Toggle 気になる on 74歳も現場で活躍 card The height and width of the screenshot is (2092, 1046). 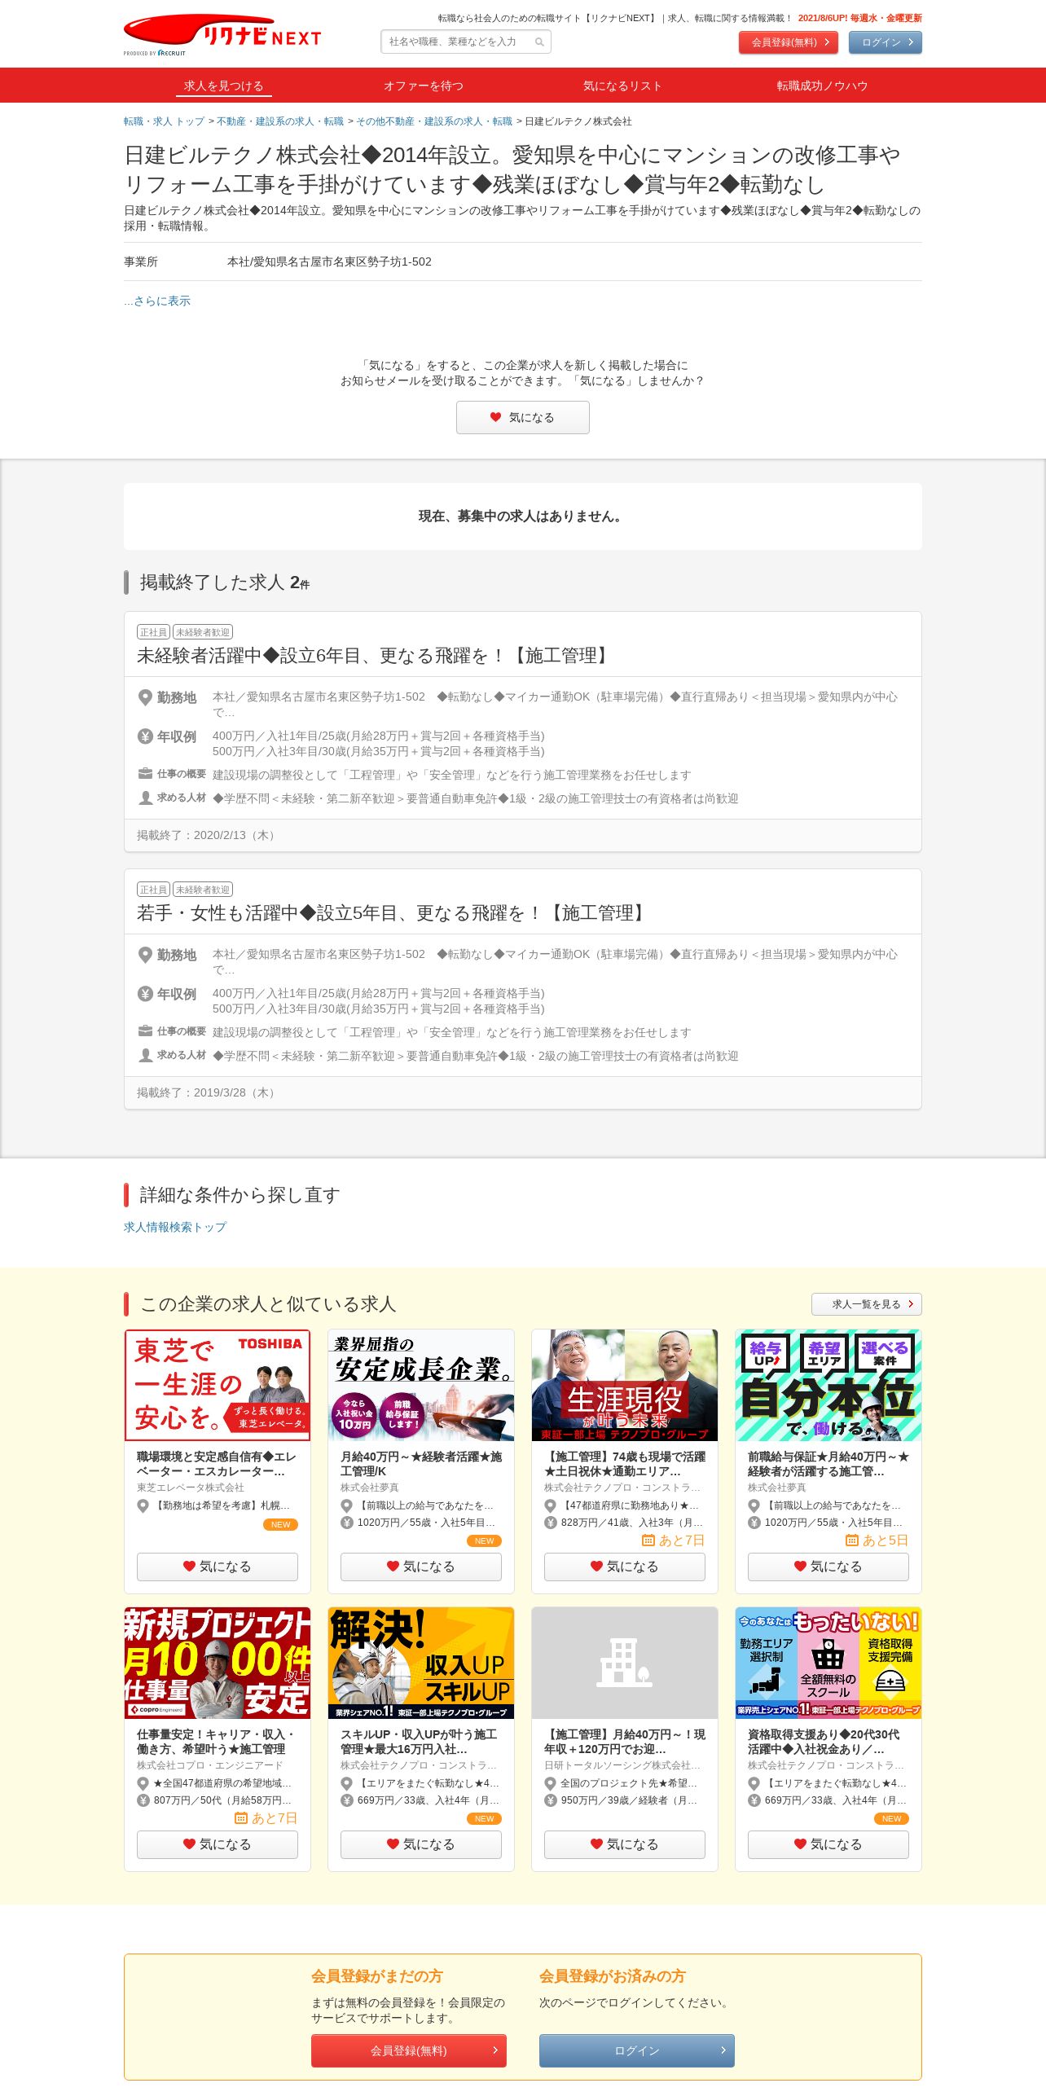click(625, 1567)
